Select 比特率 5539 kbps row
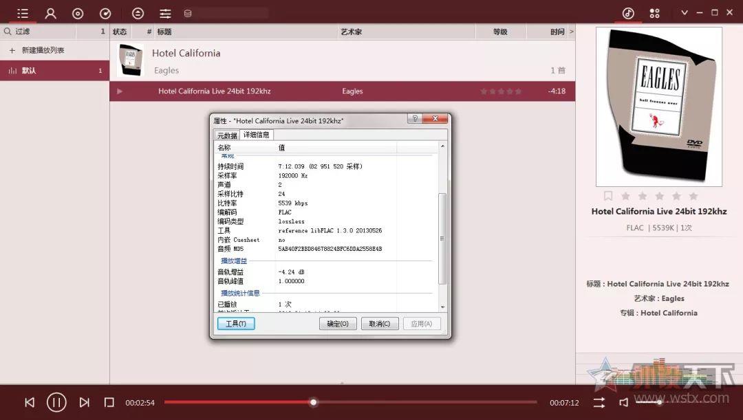Image resolution: width=743 pixels, height=420 pixels. tap(326, 203)
